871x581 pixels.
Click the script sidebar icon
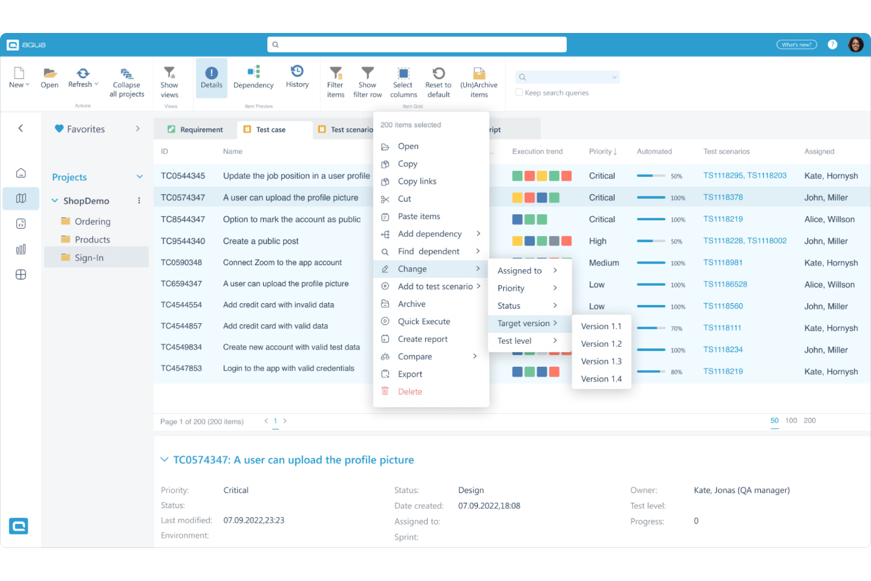point(21,224)
